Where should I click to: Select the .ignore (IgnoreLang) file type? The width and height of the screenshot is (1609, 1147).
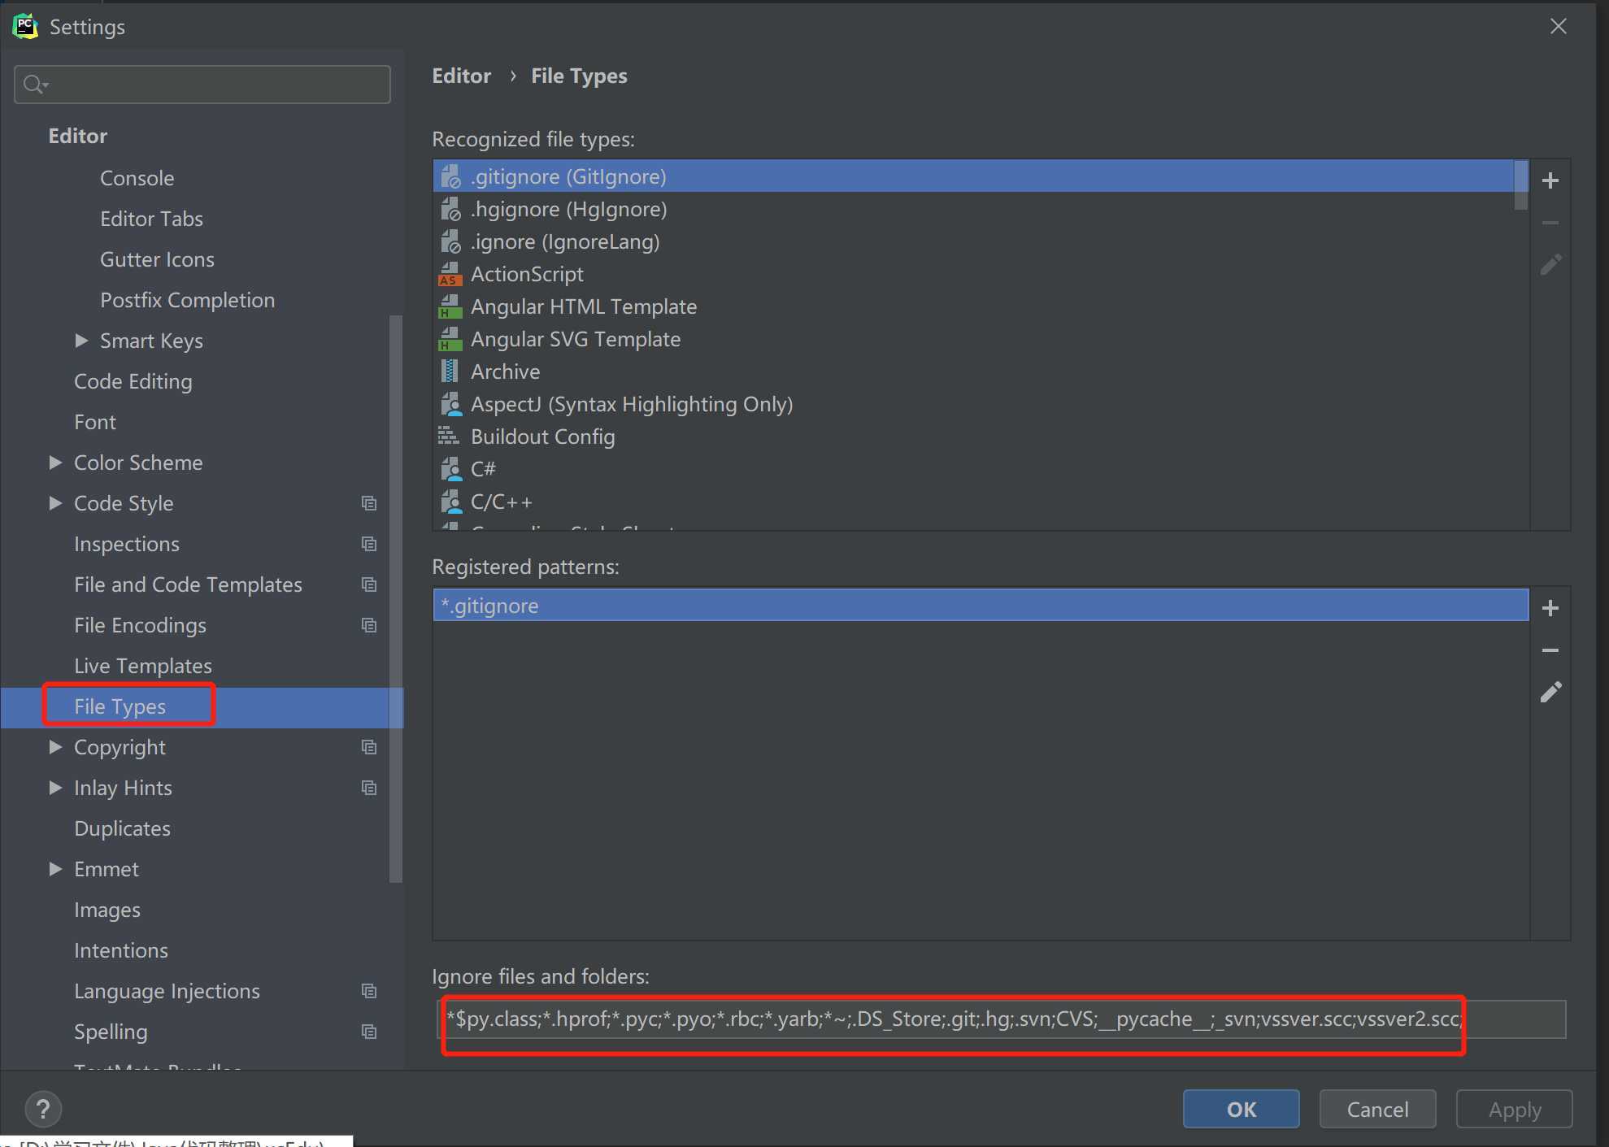tap(973, 241)
